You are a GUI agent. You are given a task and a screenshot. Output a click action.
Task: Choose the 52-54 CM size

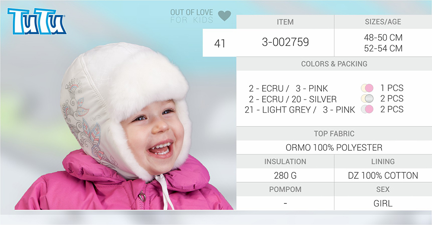(x=383, y=48)
